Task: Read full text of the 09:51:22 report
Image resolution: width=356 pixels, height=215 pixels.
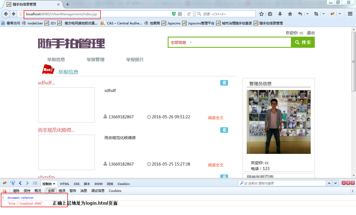Action: (x=216, y=118)
